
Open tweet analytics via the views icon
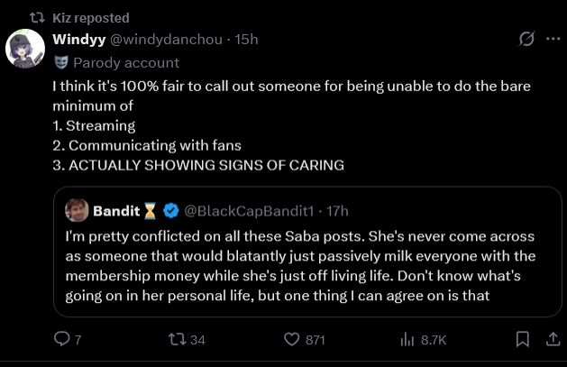(407, 339)
